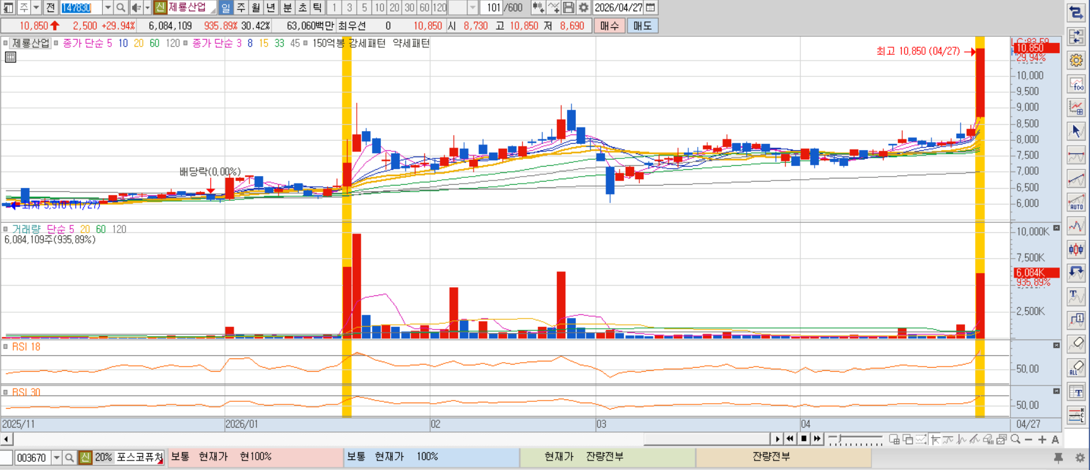Open the bottom 003670 code dropdown
Image resolution: width=1090 pixels, height=470 pixels.
point(56,457)
